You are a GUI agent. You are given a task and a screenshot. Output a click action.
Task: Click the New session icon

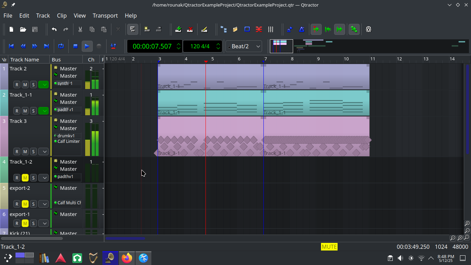[x=11, y=29]
